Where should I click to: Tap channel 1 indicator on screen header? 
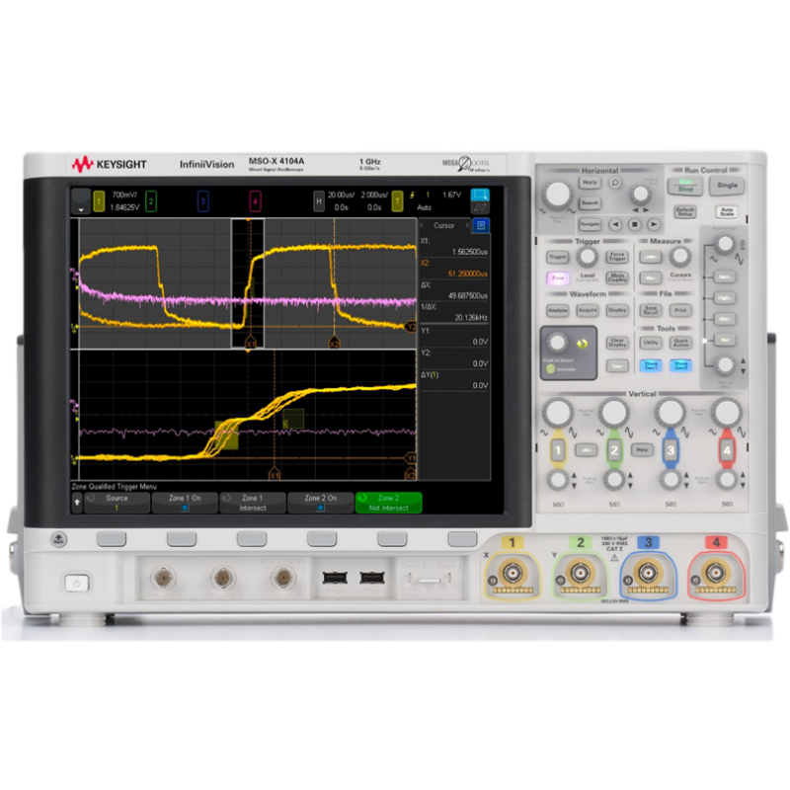99,201
